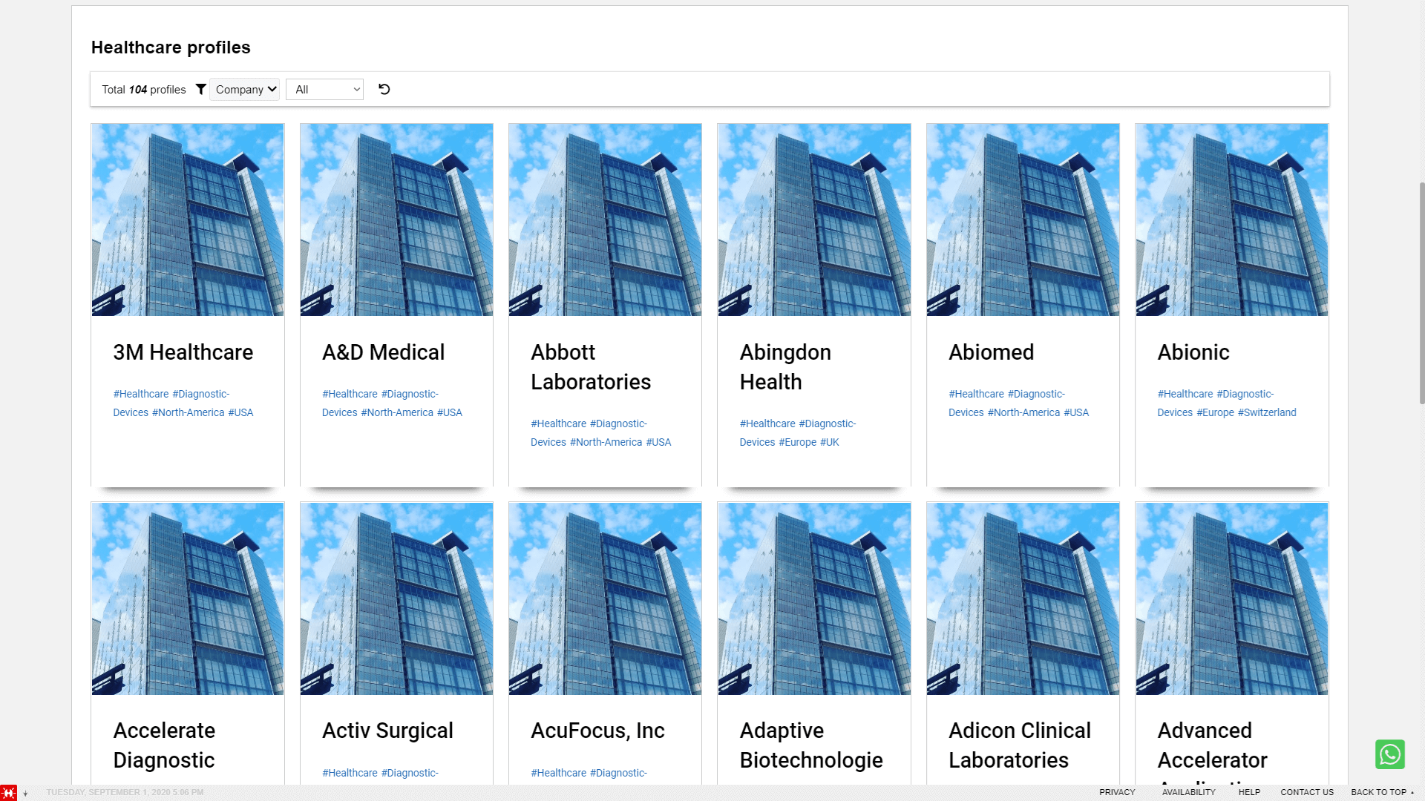Click Abiomed building thumbnail
The image size is (1425, 801).
(1023, 220)
